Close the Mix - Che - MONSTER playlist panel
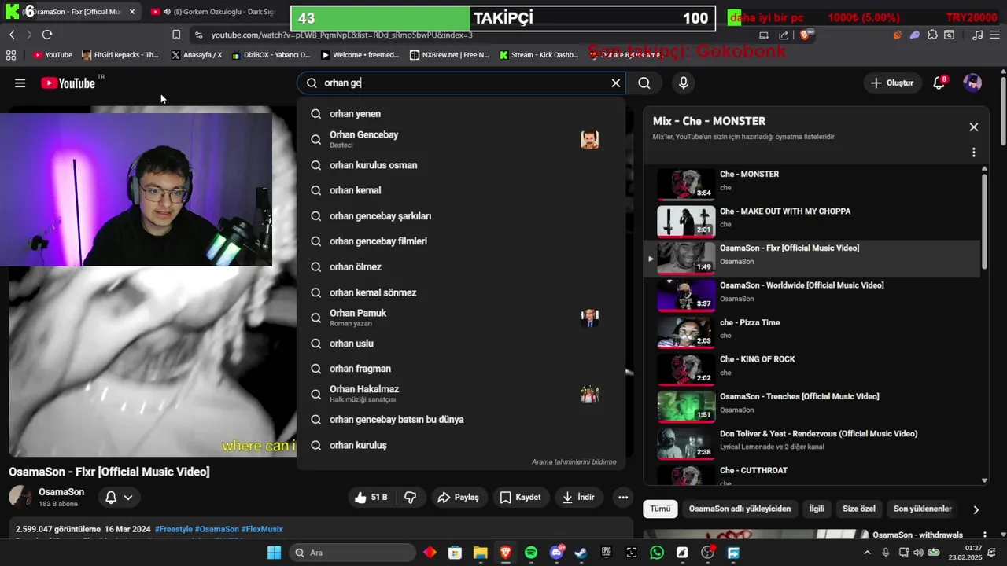1007x566 pixels. click(x=973, y=127)
